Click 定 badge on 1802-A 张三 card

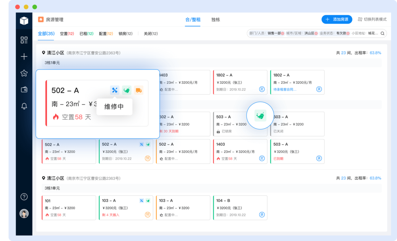coord(262,89)
